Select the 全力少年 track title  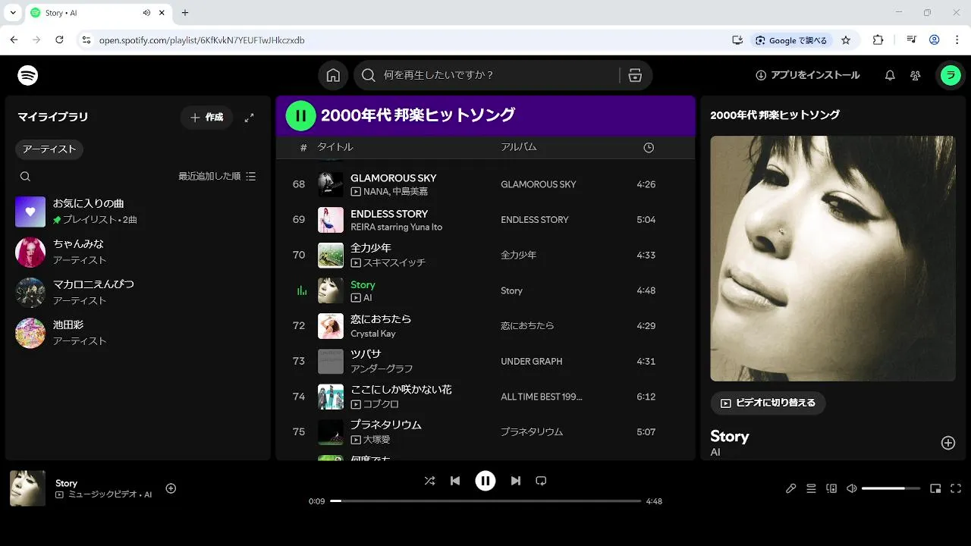point(371,248)
